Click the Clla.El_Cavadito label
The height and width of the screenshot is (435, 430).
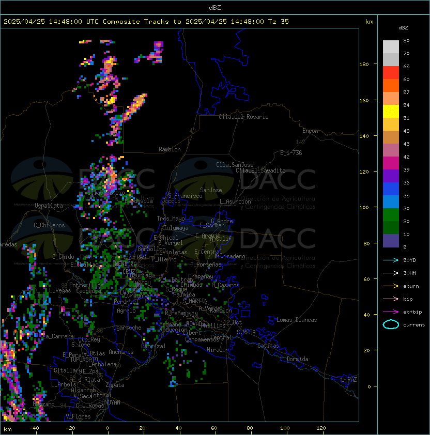pyautogui.click(x=260, y=170)
